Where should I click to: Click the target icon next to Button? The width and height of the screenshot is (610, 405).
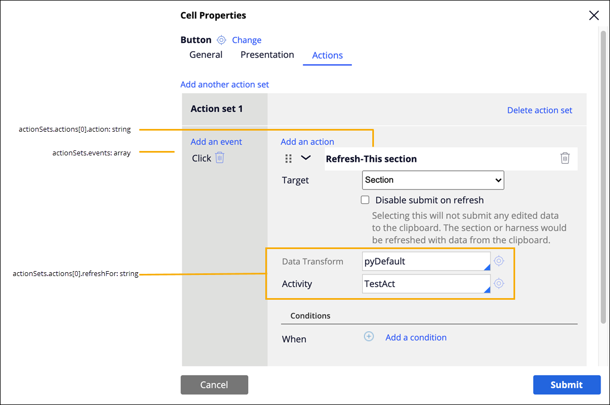click(x=221, y=40)
